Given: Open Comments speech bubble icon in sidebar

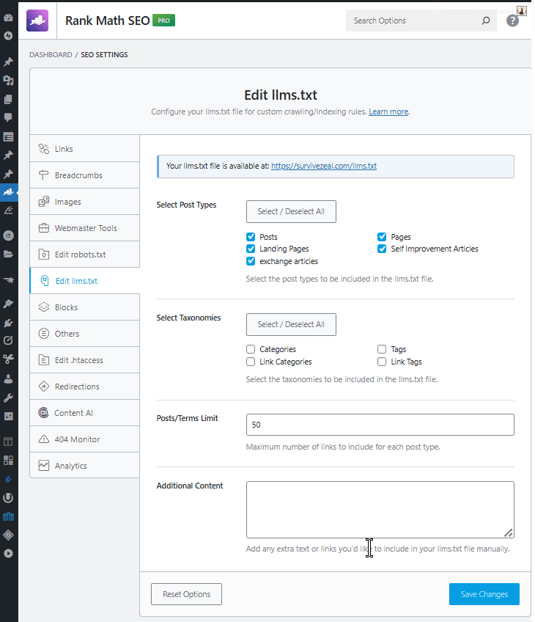Looking at the screenshot, I should click(8, 117).
